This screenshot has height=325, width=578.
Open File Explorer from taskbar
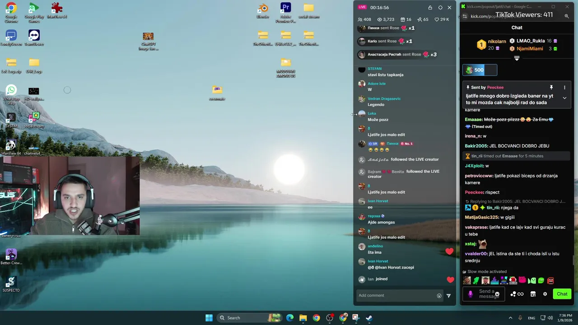click(303, 318)
